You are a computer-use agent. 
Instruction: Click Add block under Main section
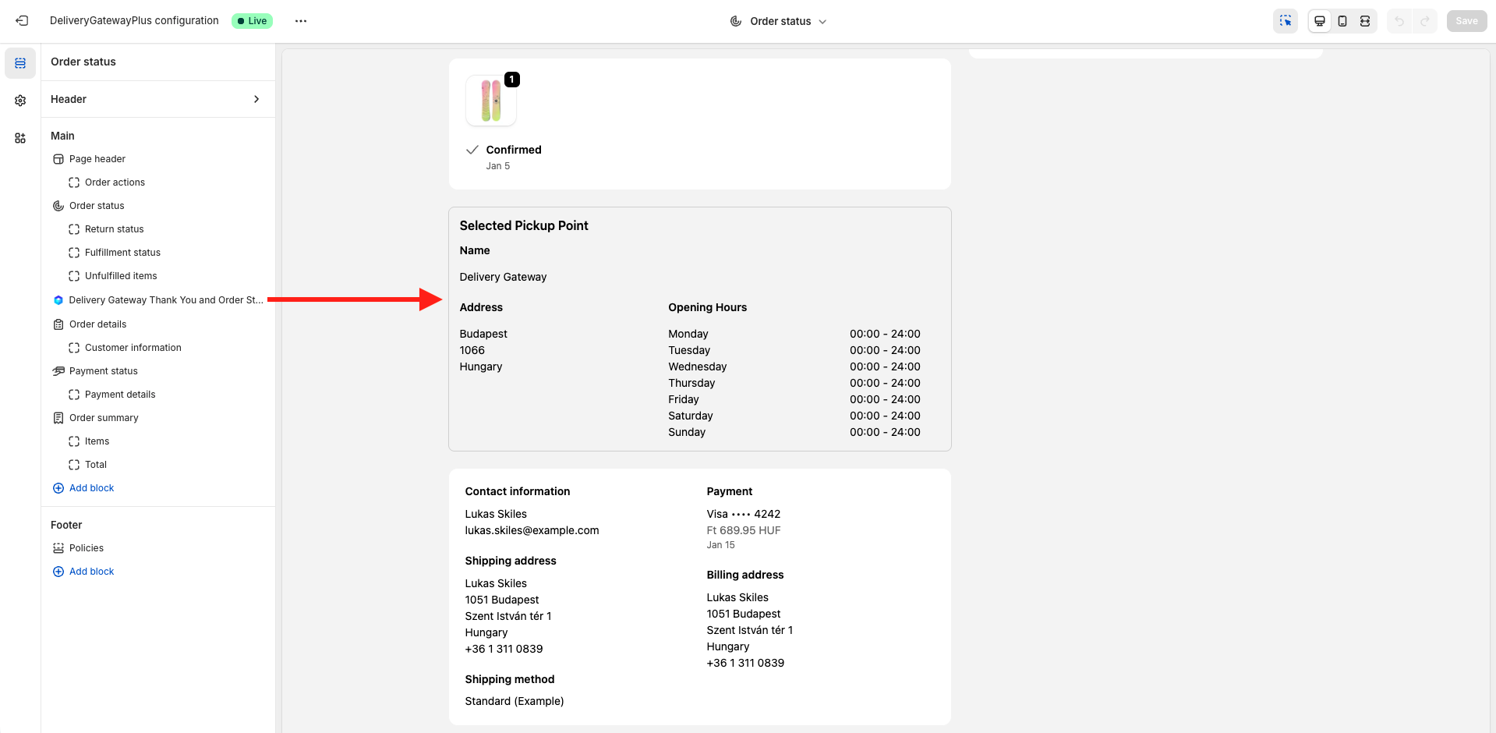pos(91,488)
